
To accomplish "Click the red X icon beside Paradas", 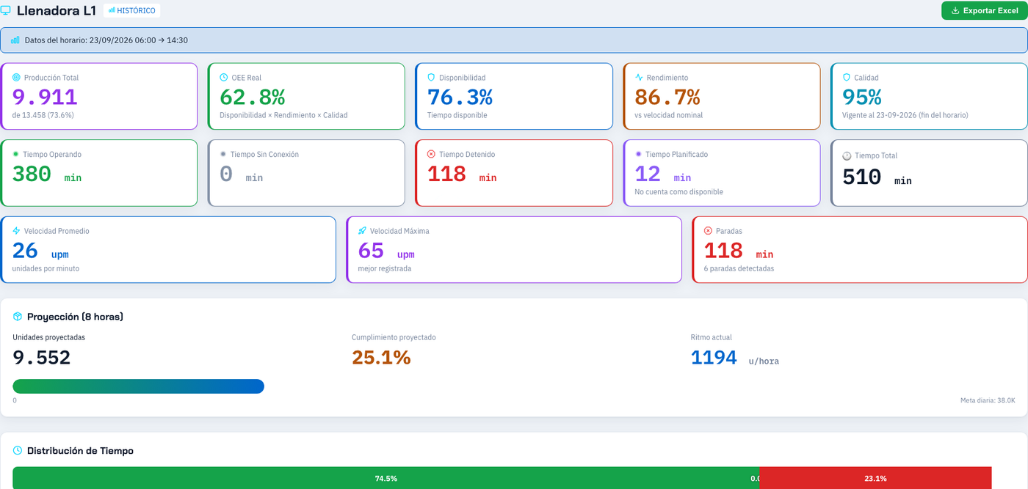I will (709, 230).
